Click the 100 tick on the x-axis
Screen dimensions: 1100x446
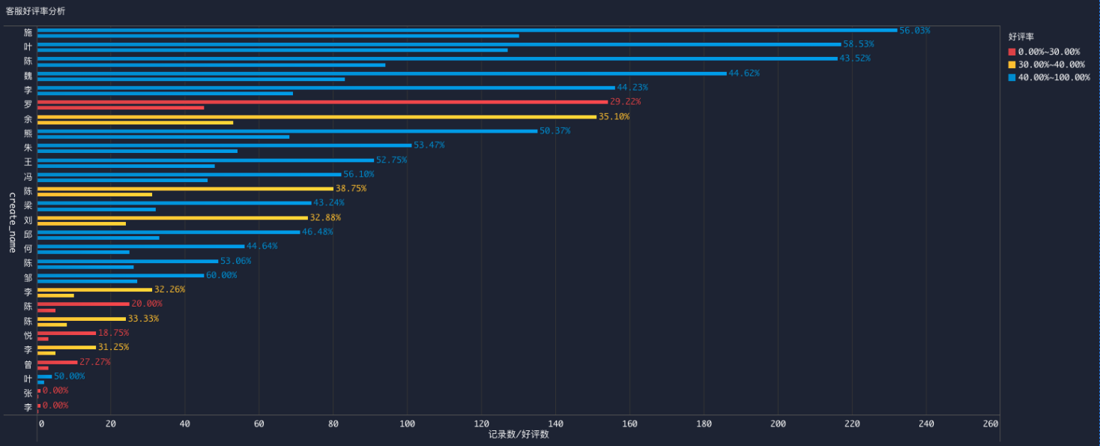pyautogui.click(x=407, y=424)
